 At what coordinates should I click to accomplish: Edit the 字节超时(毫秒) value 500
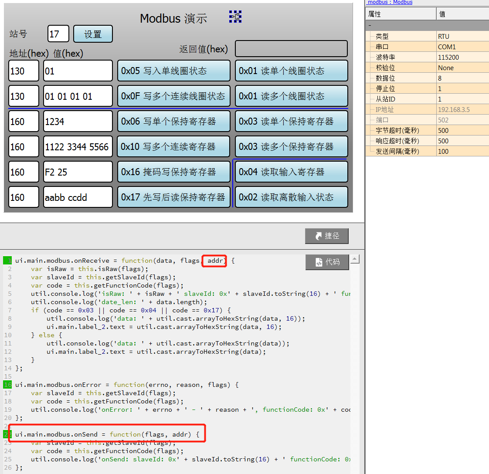coord(463,130)
